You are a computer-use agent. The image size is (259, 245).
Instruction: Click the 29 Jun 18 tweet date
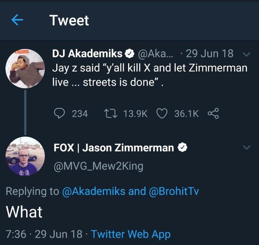(209, 54)
